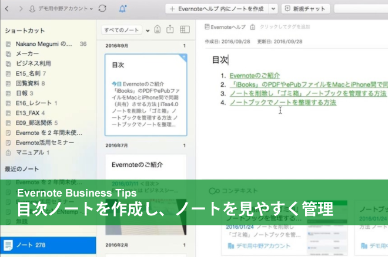Viewport: 388px width, 257px height.
Task: Select the 目次 note card in the list
Action: pyautogui.click(x=146, y=95)
